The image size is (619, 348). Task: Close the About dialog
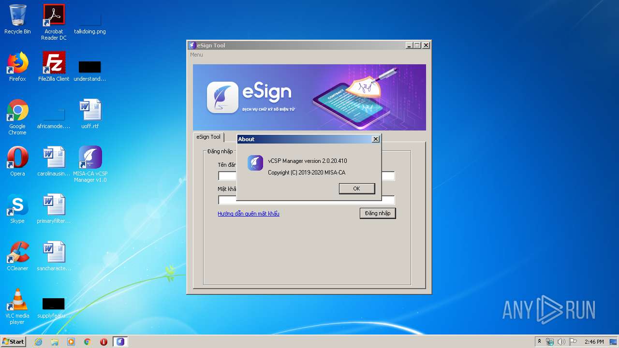[376, 139]
